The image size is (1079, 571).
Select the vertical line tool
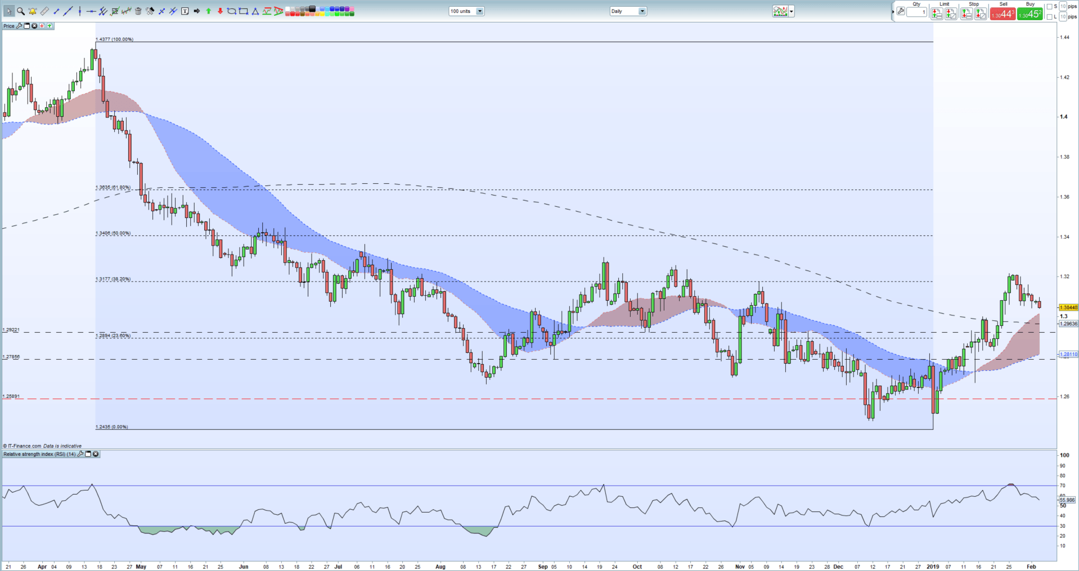point(80,11)
